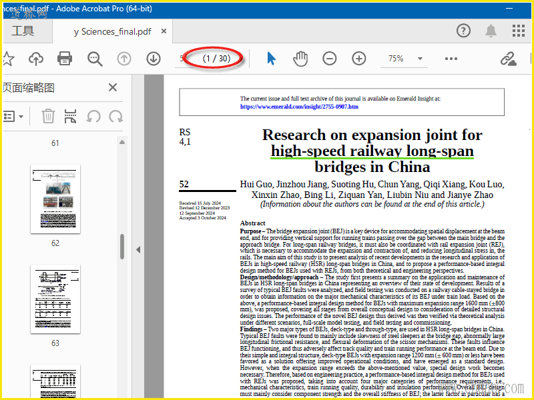
Task: Click the 'Purpose' paragraph label
Action: pyautogui.click(x=251, y=231)
